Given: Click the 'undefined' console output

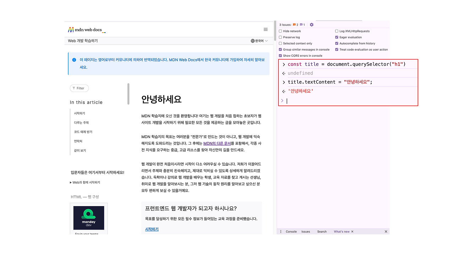Looking at the screenshot, I should click(300, 73).
